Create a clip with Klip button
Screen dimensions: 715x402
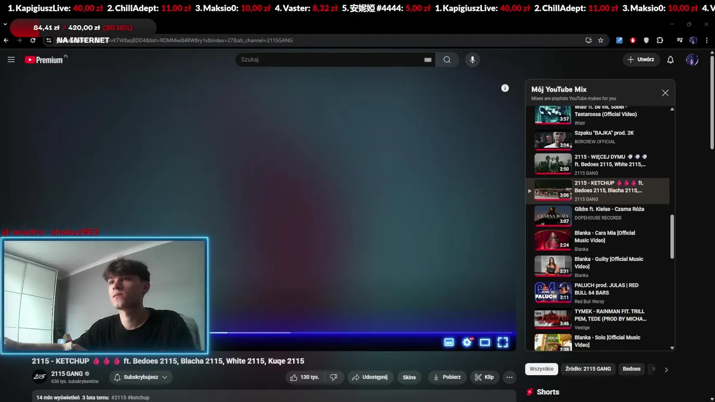click(484, 377)
